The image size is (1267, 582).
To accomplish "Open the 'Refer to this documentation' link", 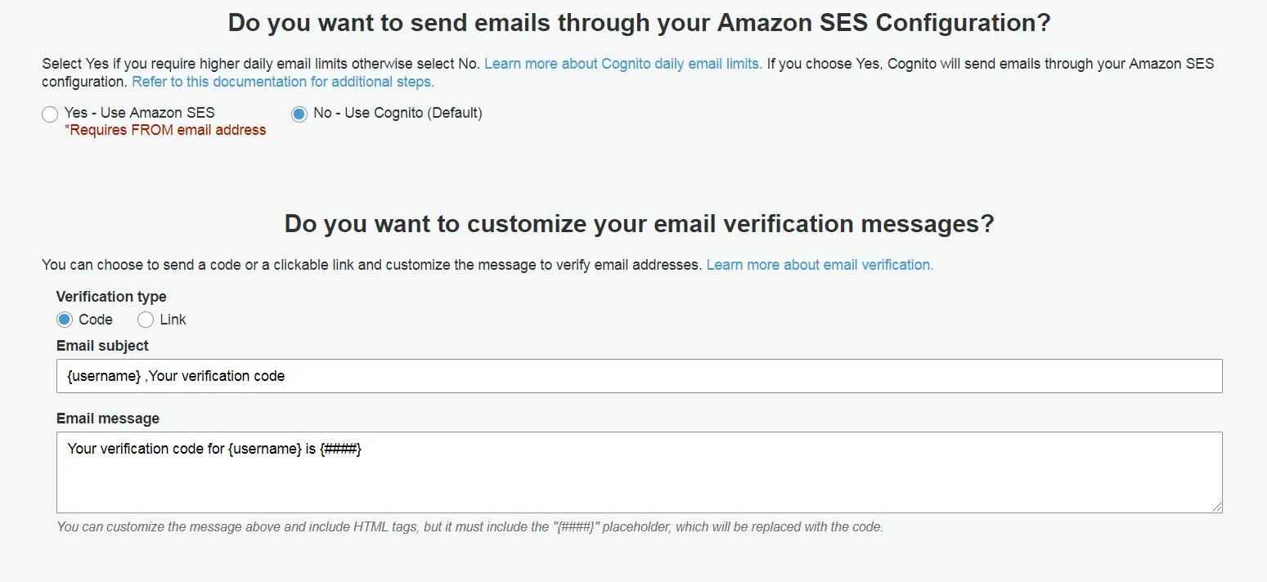I will pos(283,82).
